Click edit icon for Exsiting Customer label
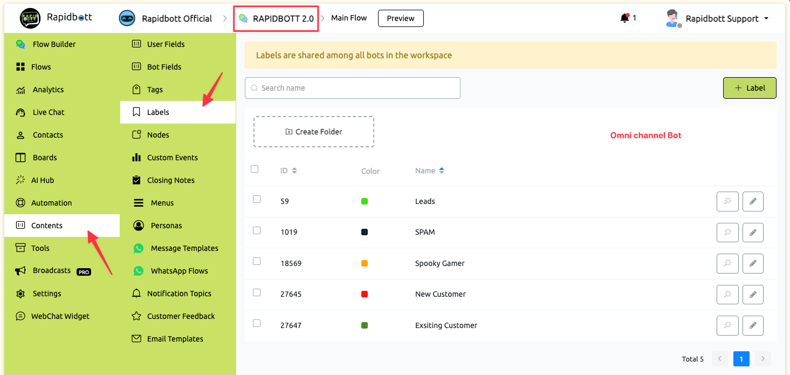This screenshot has height=375, width=790. point(753,325)
